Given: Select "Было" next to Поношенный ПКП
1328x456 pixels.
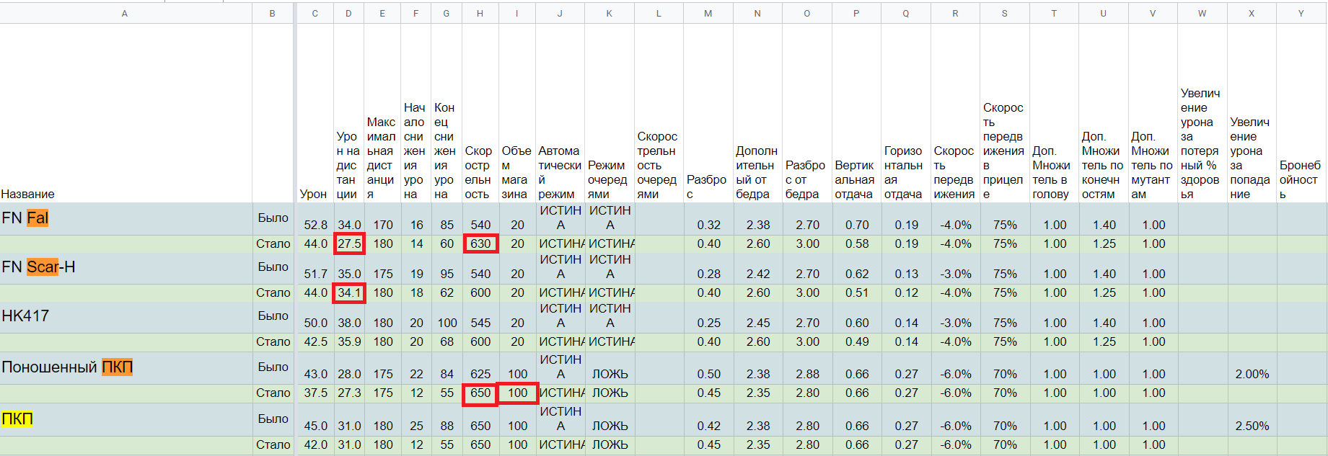Looking at the screenshot, I should tap(273, 367).
